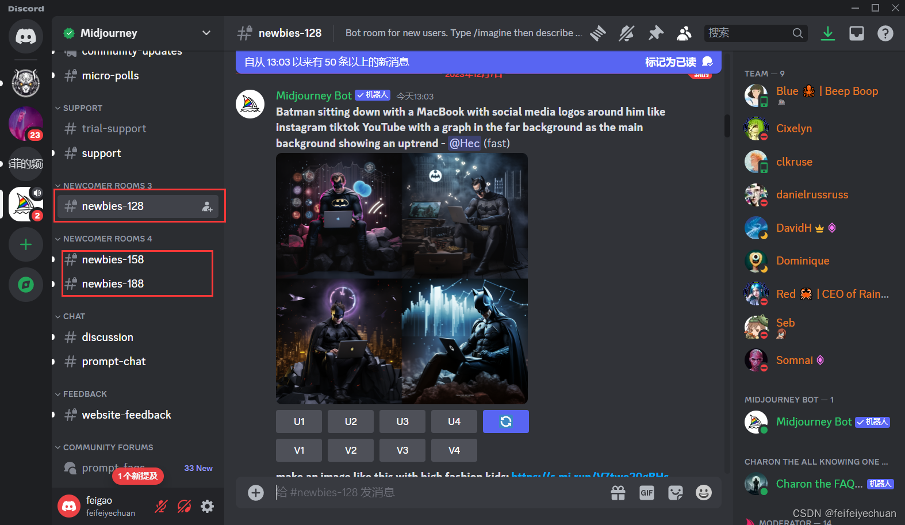Open the gift Nitro icon
Image resolution: width=905 pixels, height=525 pixels.
618,493
